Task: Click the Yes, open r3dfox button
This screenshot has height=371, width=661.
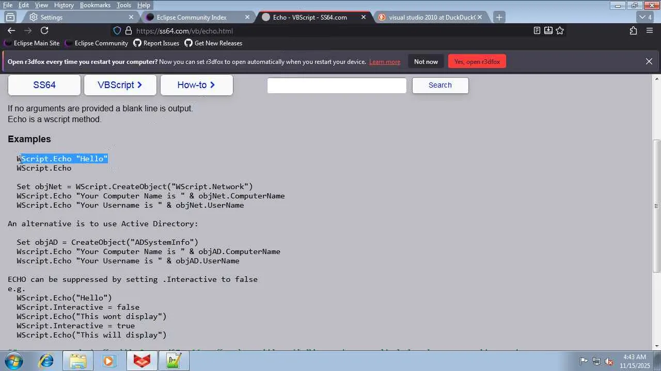Action: [x=477, y=61]
